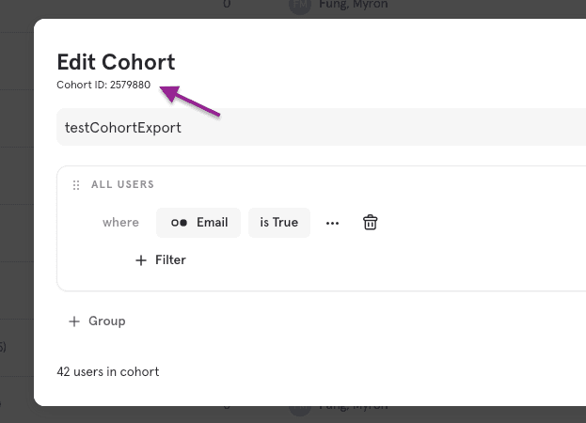Change the "is True" operator

tap(278, 223)
